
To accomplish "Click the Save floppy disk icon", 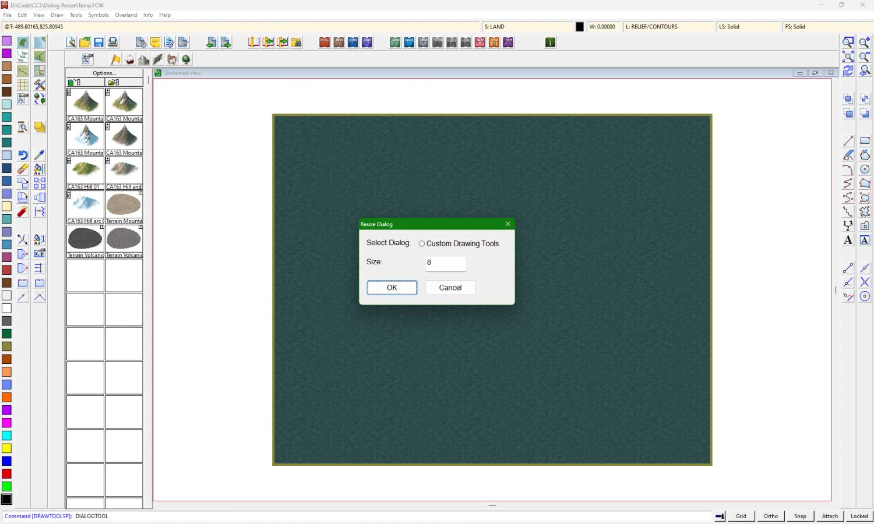I will [x=98, y=43].
